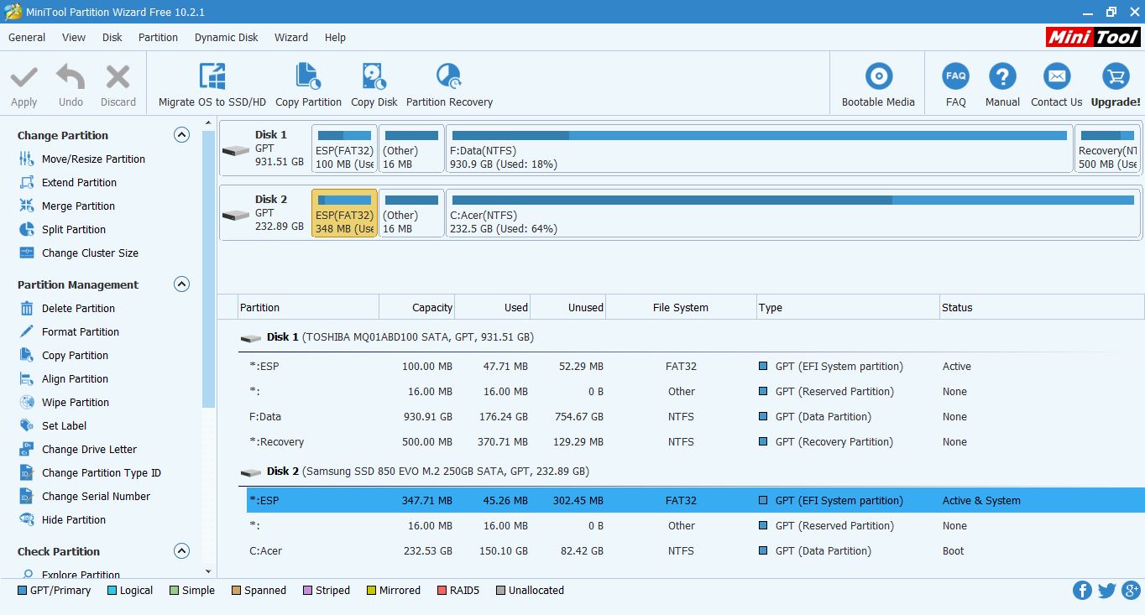The width and height of the screenshot is (1145, 615).
Task: Collapse the Partition Management section
Action: 181,284
